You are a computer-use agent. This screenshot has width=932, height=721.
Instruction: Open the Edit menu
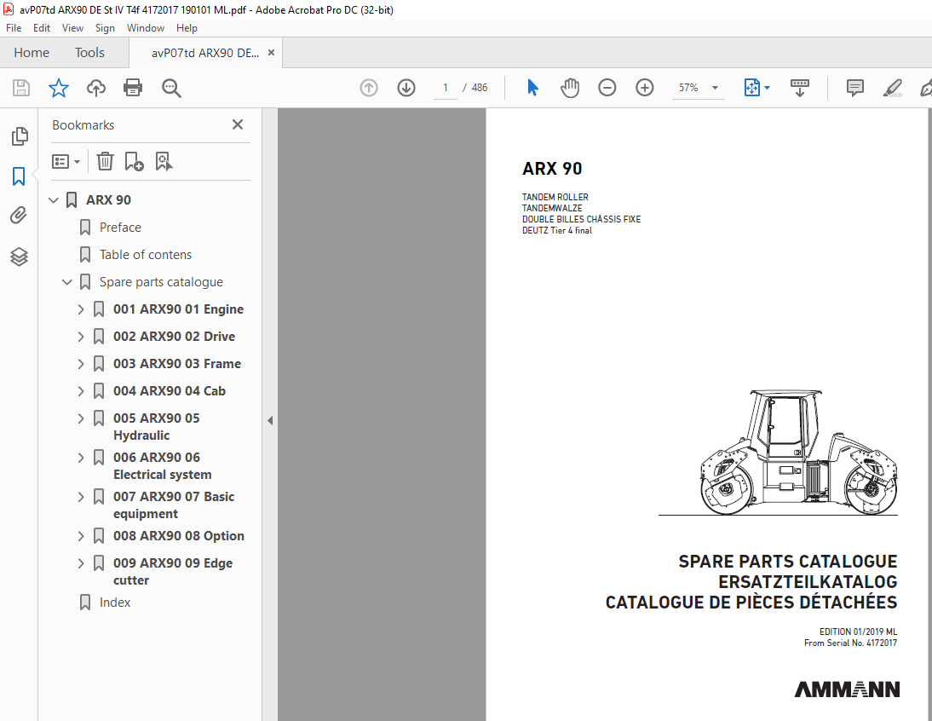point(42,28)
